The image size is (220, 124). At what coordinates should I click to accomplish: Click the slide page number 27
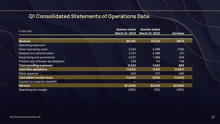click(x=213, y=117)
